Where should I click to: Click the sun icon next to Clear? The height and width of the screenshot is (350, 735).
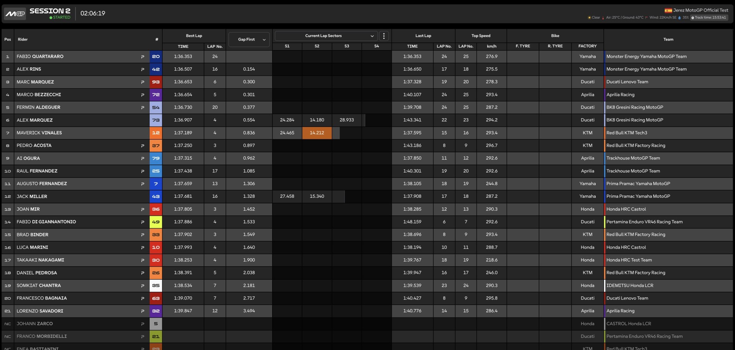pyautogui.click(x=589, y=18)
